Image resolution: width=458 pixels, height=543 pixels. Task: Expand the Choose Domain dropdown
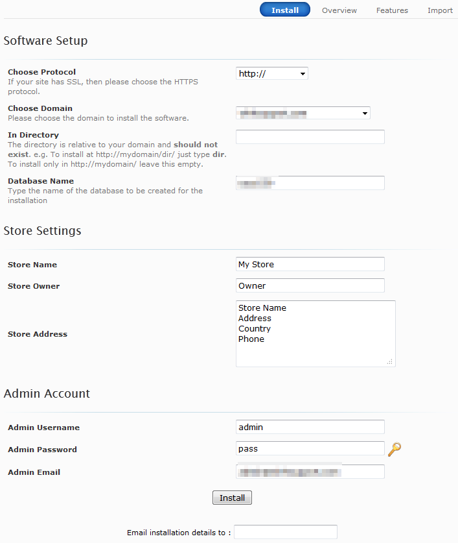303,114
